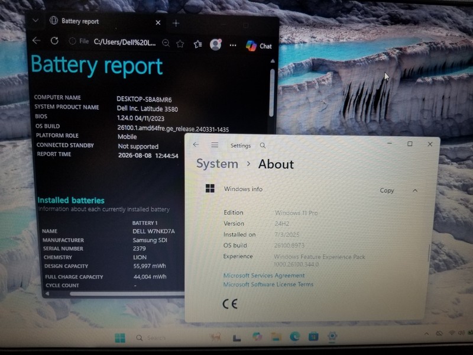Click the Edge address bar file path

[125, 42]
